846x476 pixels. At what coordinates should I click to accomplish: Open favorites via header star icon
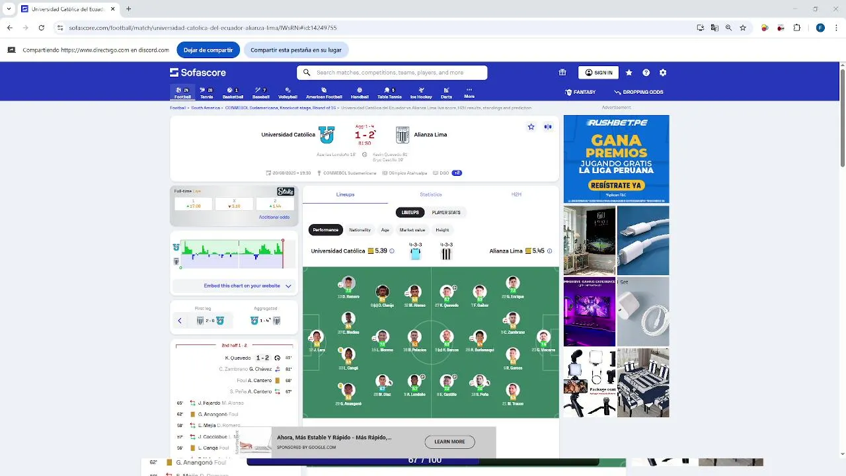(x=629, y=73)
